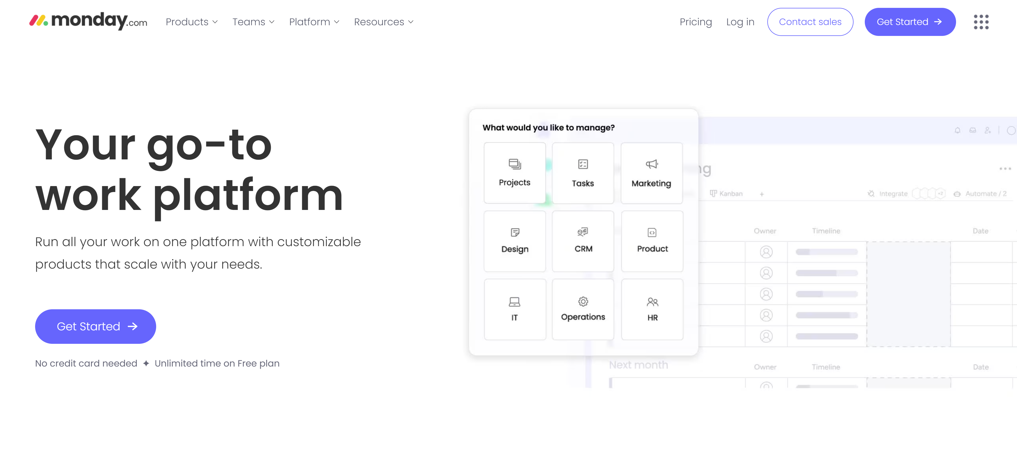Choose the Tasks checklist tile
Image resolution: width=1017 pixels, height=460 pixels.
[x=582, y=173]
